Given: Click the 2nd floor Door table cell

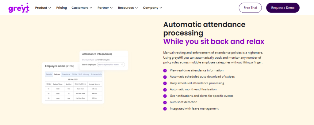Looking at the screenshot, I should point(81,98).
